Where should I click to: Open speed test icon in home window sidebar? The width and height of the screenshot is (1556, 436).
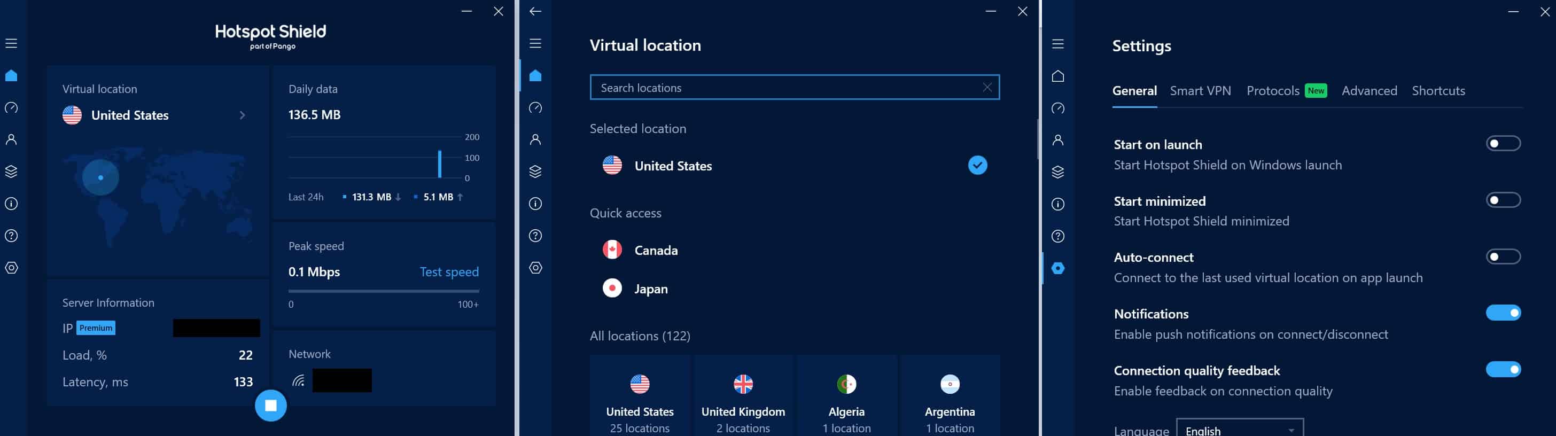point(11,107)
